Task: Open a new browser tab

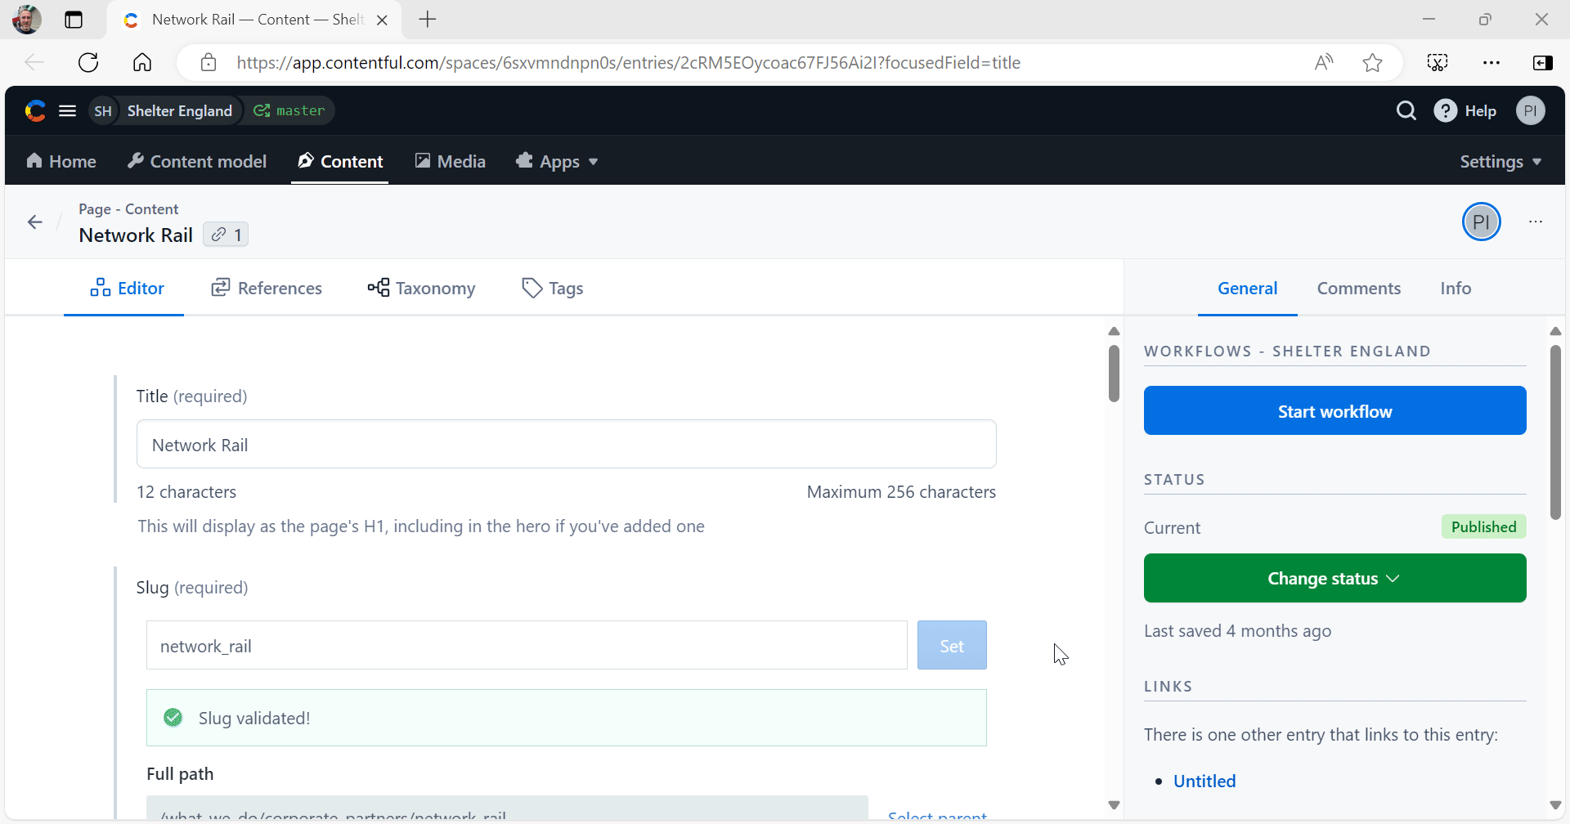Action: [428, 20]
